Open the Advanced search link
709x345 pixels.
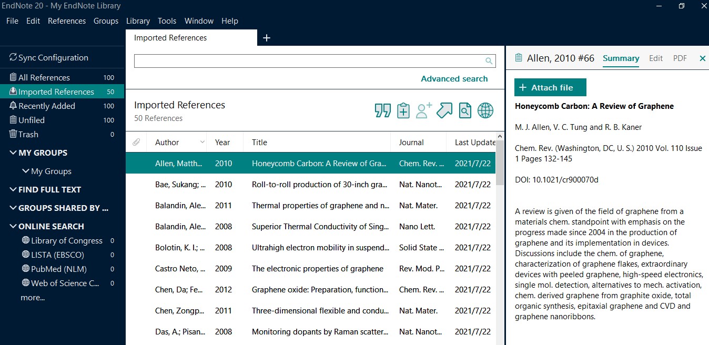pyautogui.click(x=454, y=79)
